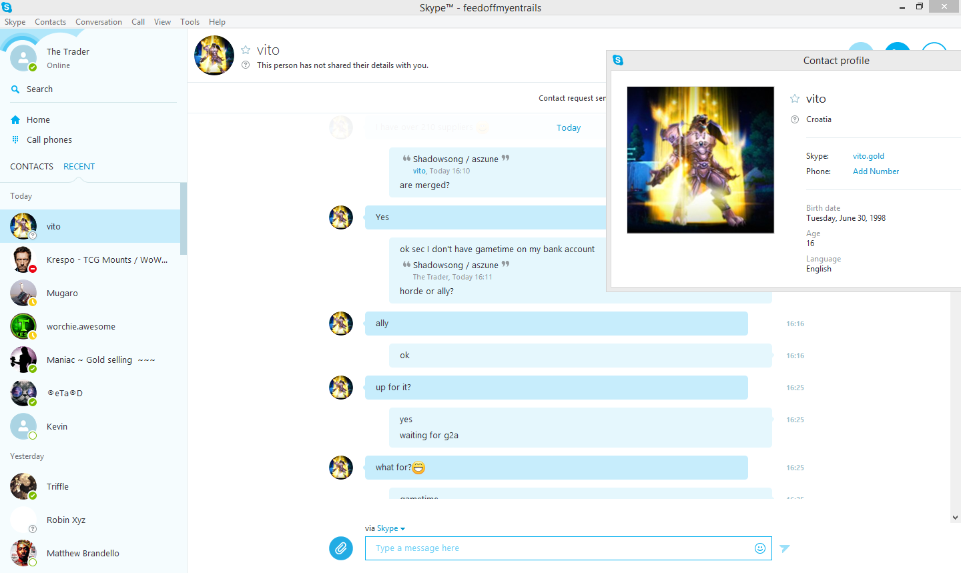Click the Home house icon
The height and width of the screenshot is (573, 961).
(15, 120)
